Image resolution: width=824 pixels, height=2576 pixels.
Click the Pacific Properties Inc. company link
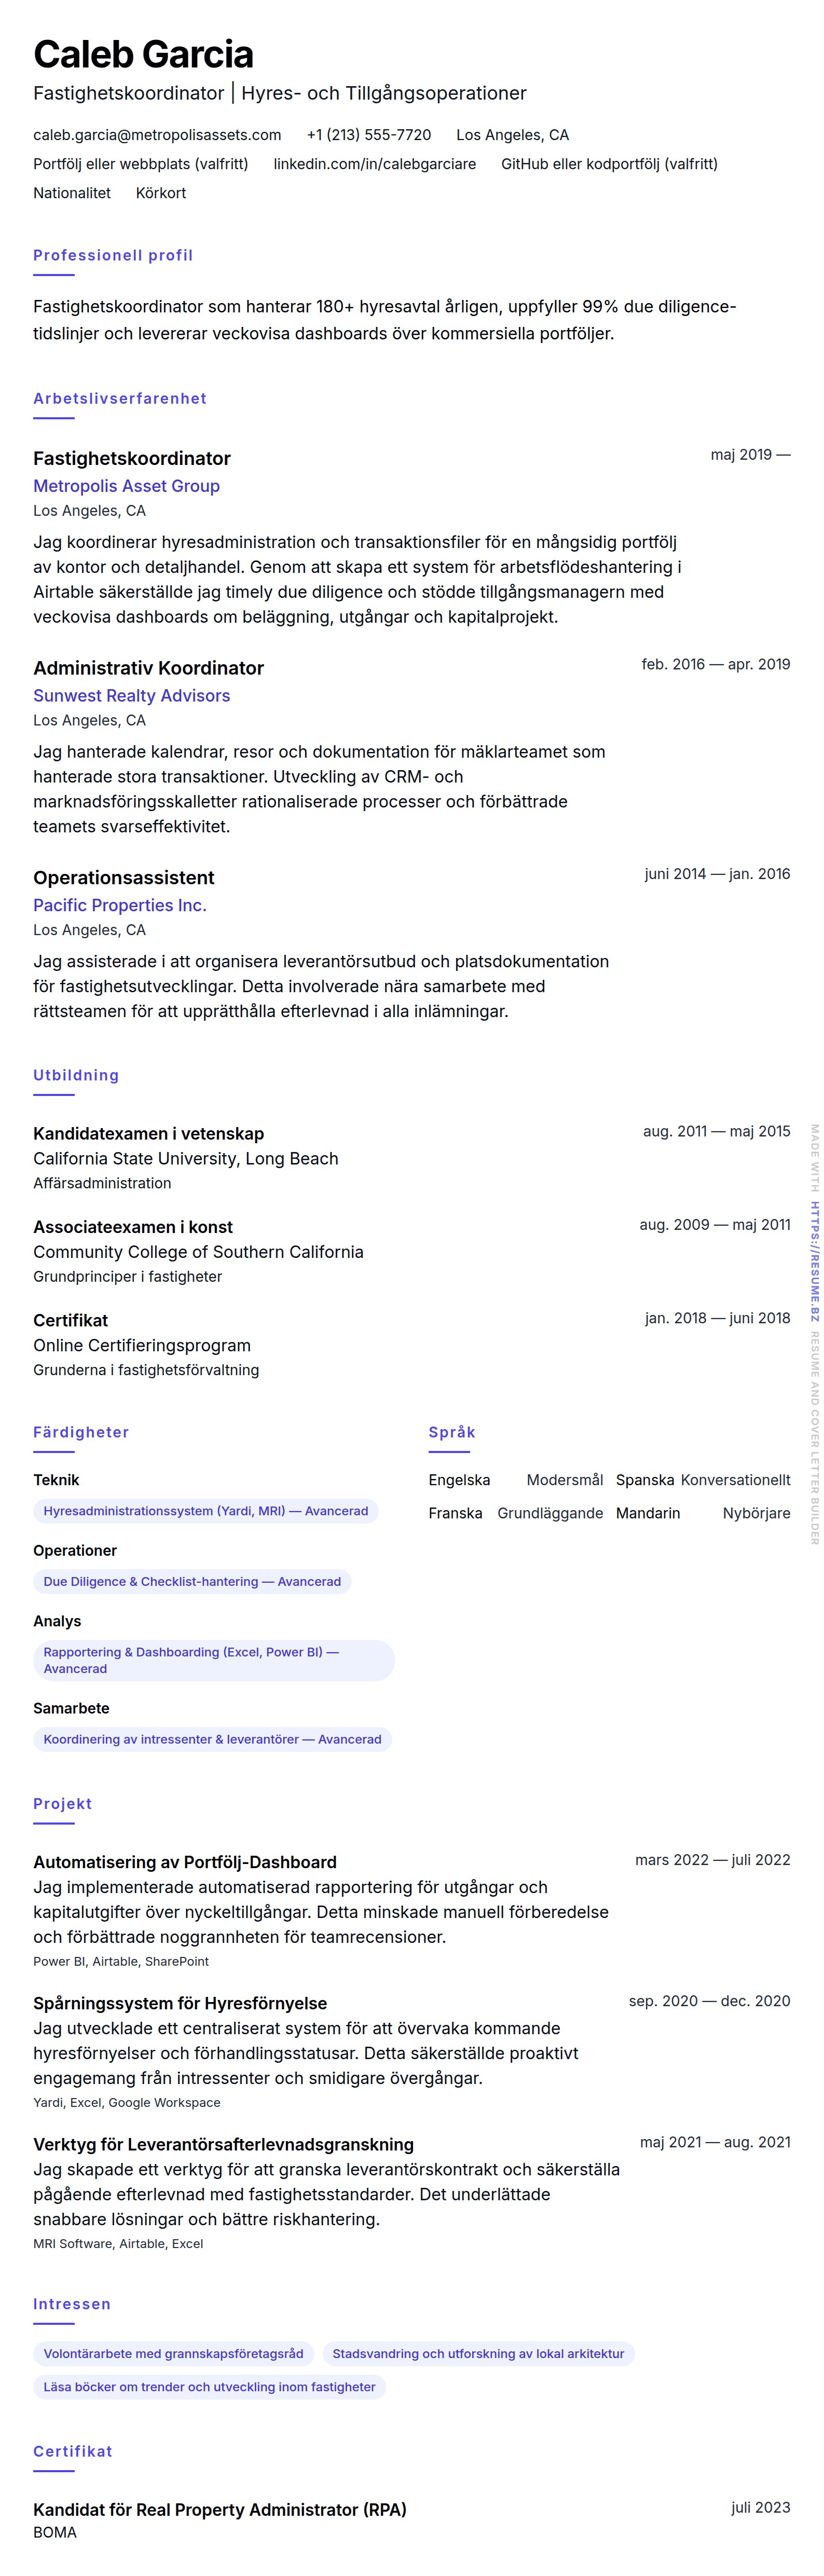pyautogui.click(x=119, y=905)
